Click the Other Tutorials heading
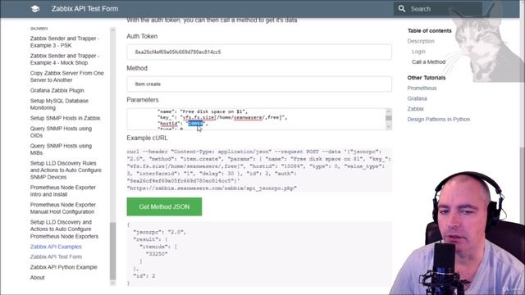 [427, 78]
